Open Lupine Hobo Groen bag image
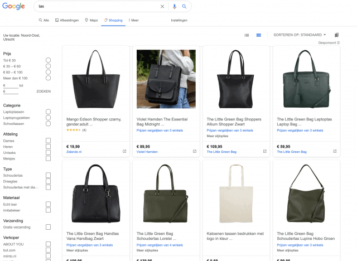Viewport: 357px width, 261px height. click(x=306, y=194)
